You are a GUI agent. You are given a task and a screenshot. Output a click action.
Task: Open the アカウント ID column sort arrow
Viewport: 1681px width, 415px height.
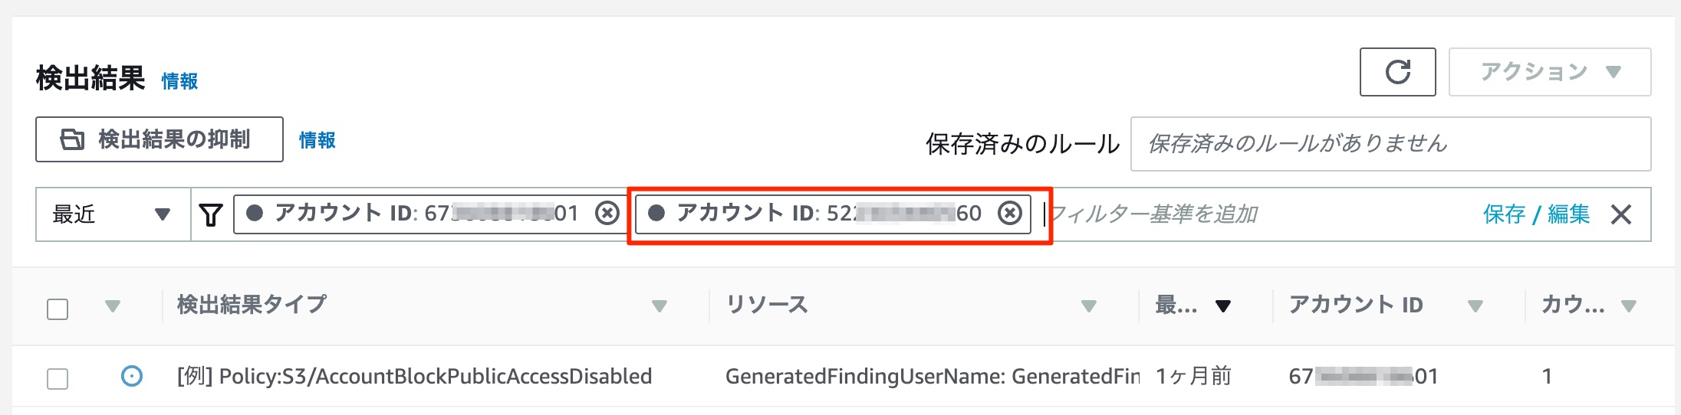(1475, 306)
